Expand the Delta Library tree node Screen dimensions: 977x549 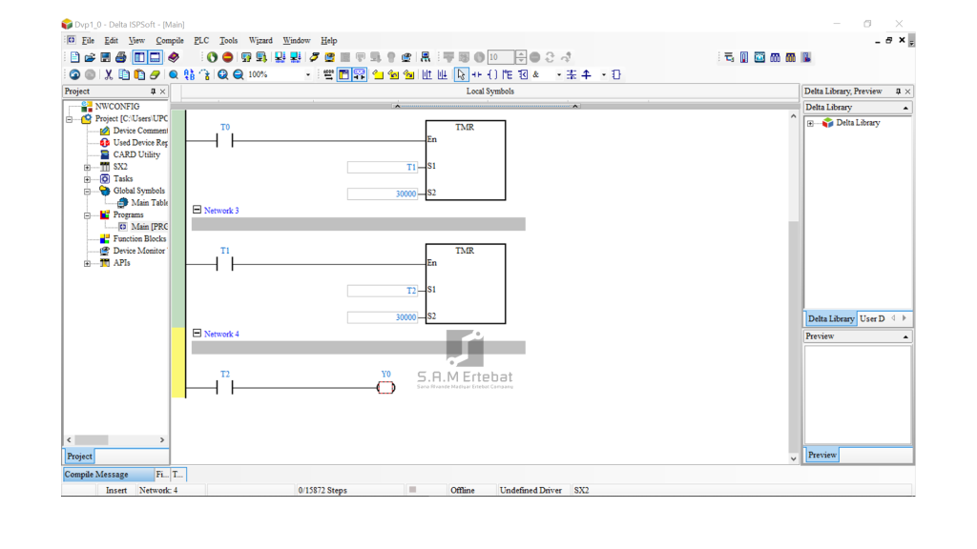[810, 123]
